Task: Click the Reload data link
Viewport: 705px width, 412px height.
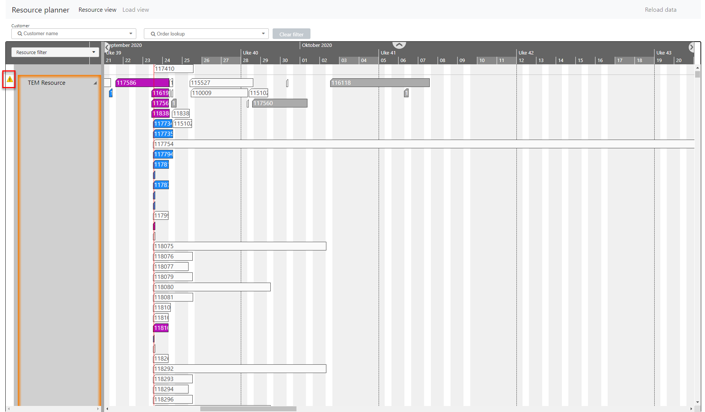Action: [660, 10]
